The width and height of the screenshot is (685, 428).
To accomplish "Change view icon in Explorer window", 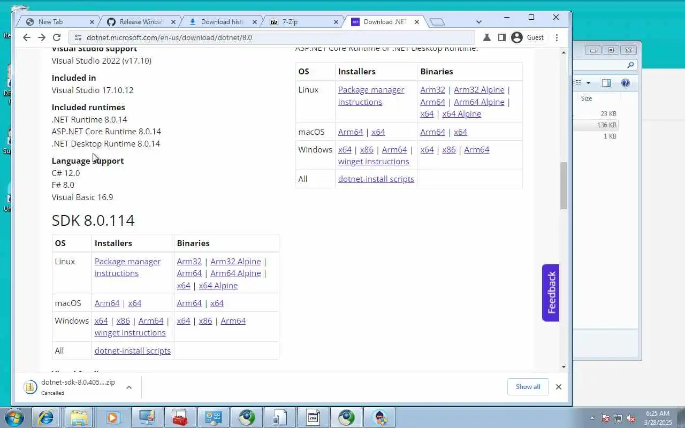I will pos(577,83).
